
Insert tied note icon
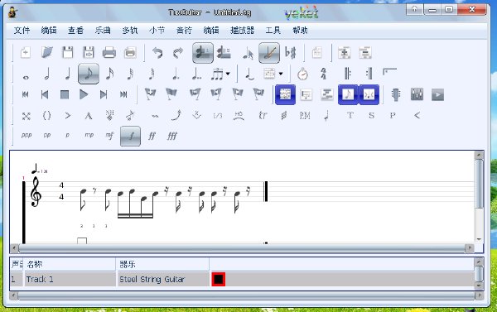[250, 74]
